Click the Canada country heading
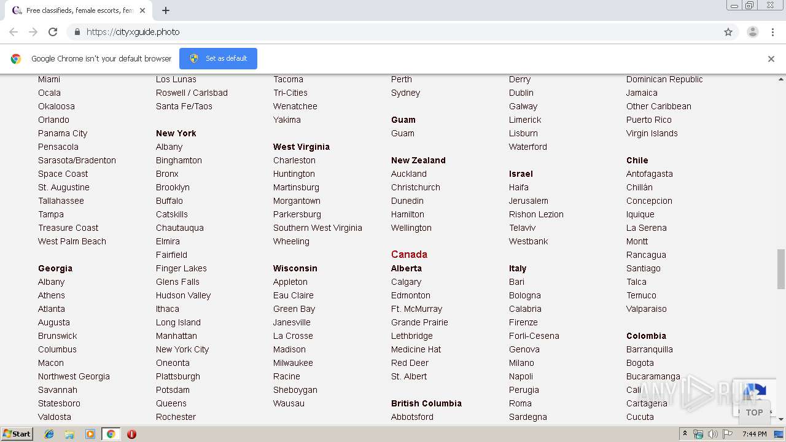The image size is (786, 442). [x=409, y=254]
